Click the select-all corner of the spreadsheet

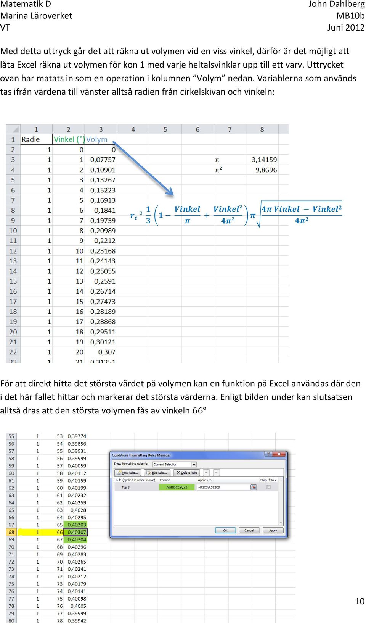click(13, 129)
